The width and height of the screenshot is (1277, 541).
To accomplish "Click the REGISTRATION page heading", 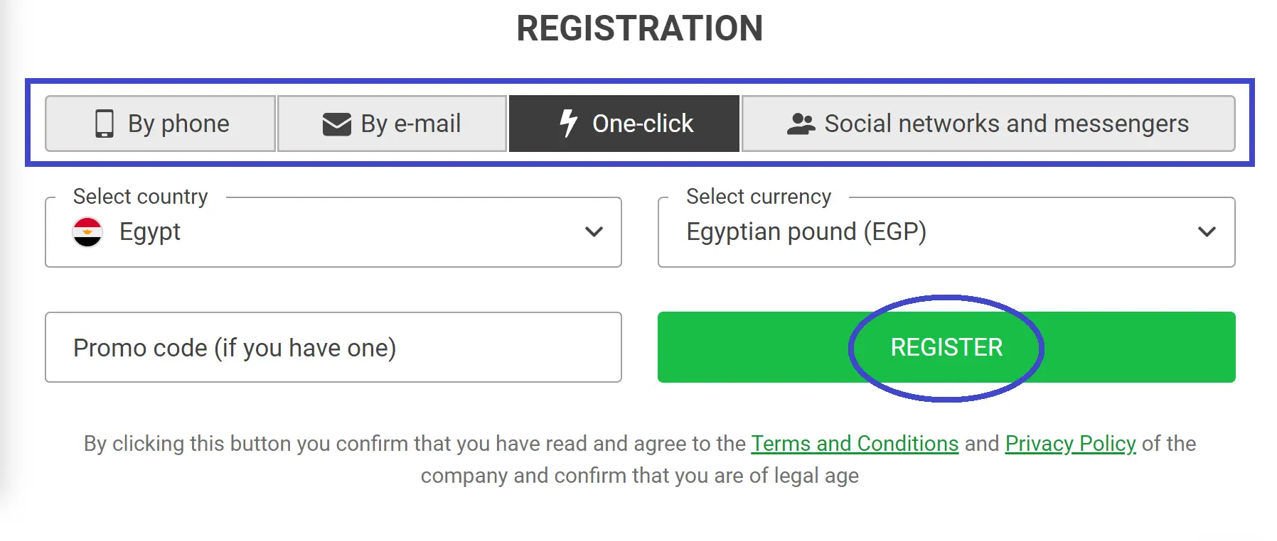I will pyautogui.click(x=638, y=28).
